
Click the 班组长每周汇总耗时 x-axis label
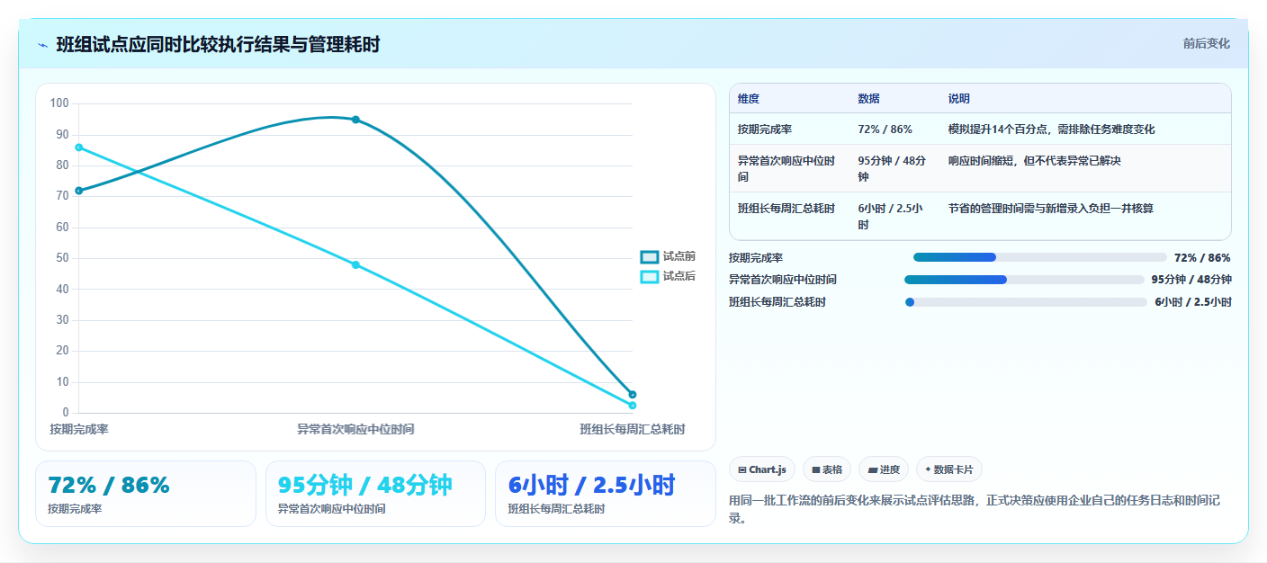point(633,429)
